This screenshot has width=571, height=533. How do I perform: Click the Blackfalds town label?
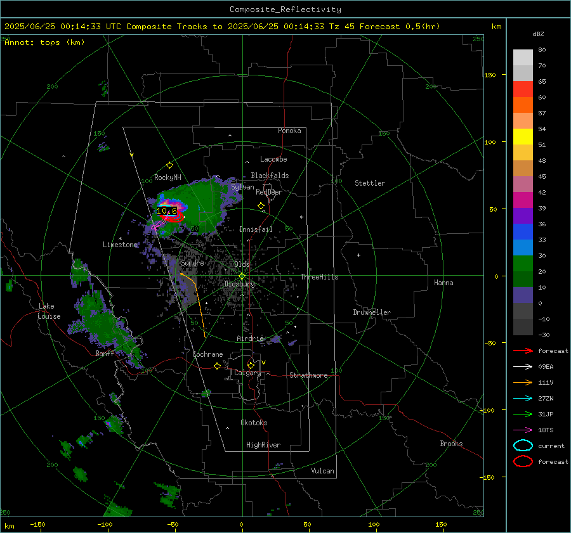point(270,176)
